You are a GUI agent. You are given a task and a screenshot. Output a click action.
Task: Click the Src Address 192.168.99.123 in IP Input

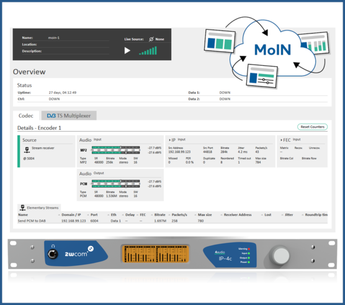[179, 152]
